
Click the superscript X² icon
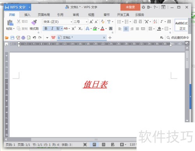(74, 28)
